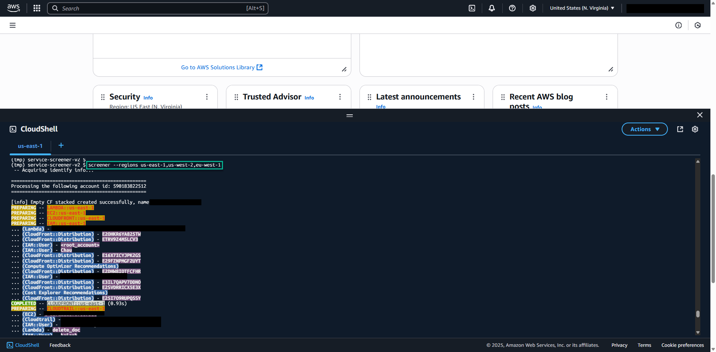Open the Help question-mark icon

click(x=512, y=8)
